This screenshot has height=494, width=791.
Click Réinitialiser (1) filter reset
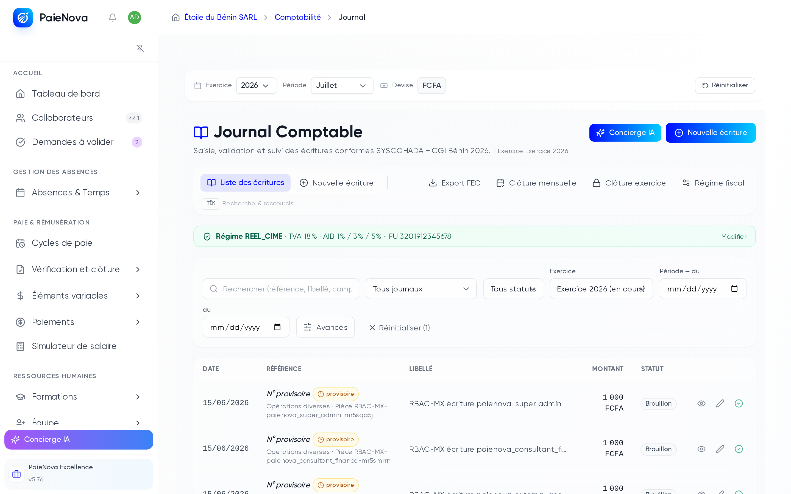point(399,328)
